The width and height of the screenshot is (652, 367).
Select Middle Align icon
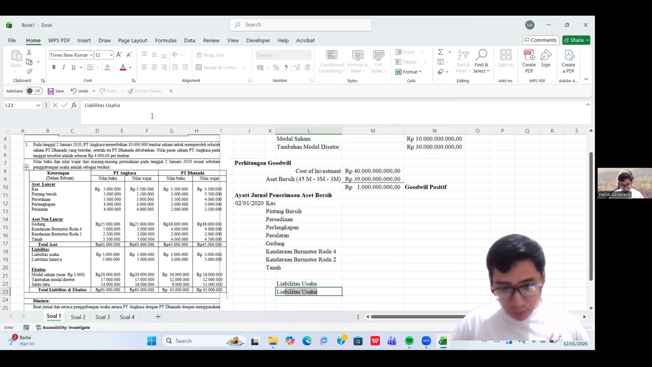(x=154, y=55)
